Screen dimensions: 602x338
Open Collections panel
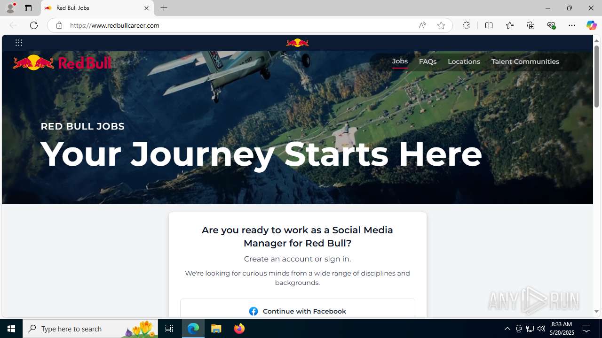point(531,25)
